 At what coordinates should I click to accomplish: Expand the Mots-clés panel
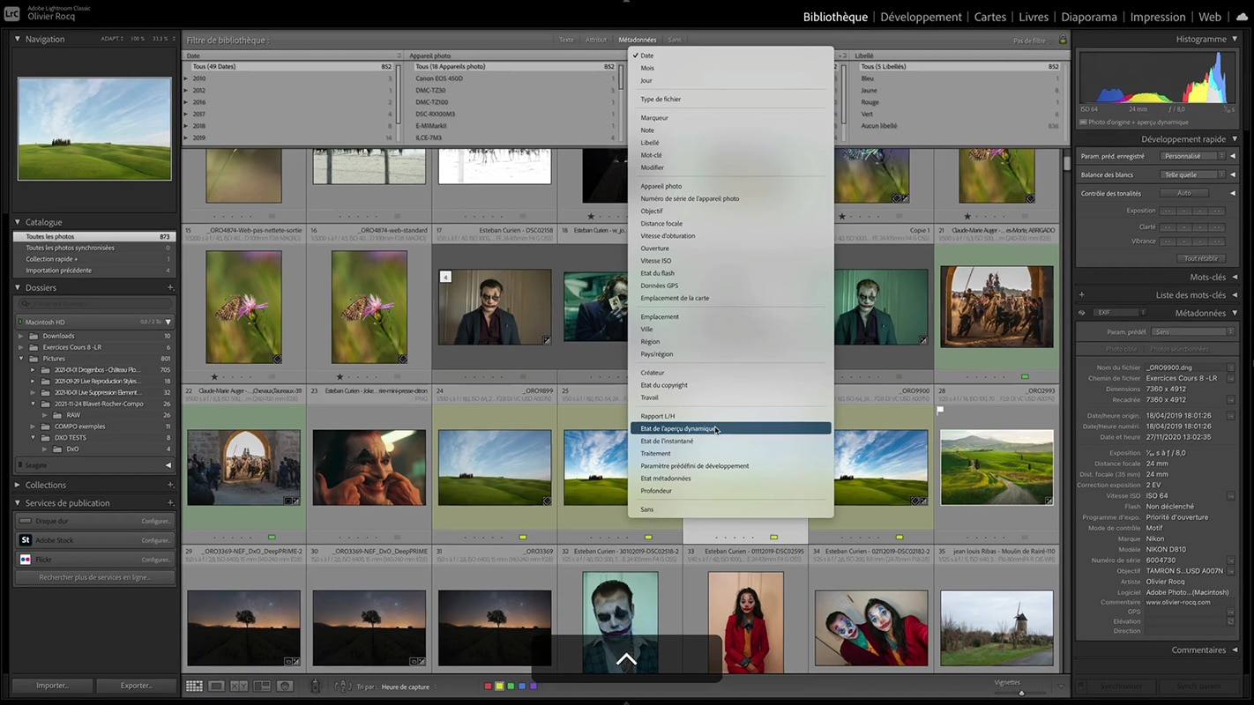pos(1235,277)
